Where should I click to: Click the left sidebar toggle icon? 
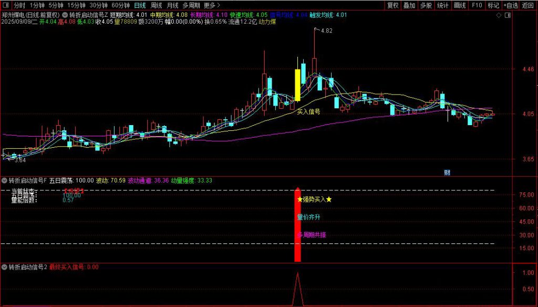coord(6,5)
